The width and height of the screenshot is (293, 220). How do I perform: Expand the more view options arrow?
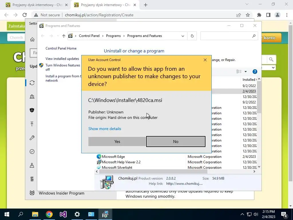[x=246, y=71]
